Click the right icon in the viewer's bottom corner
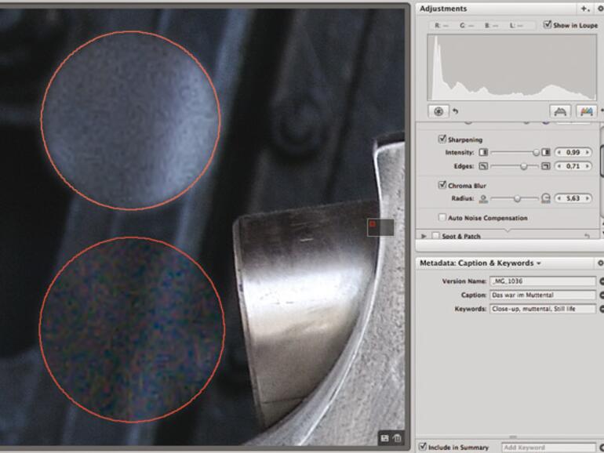The height and width of the screenshot is (453, 604). click(397, 438)
